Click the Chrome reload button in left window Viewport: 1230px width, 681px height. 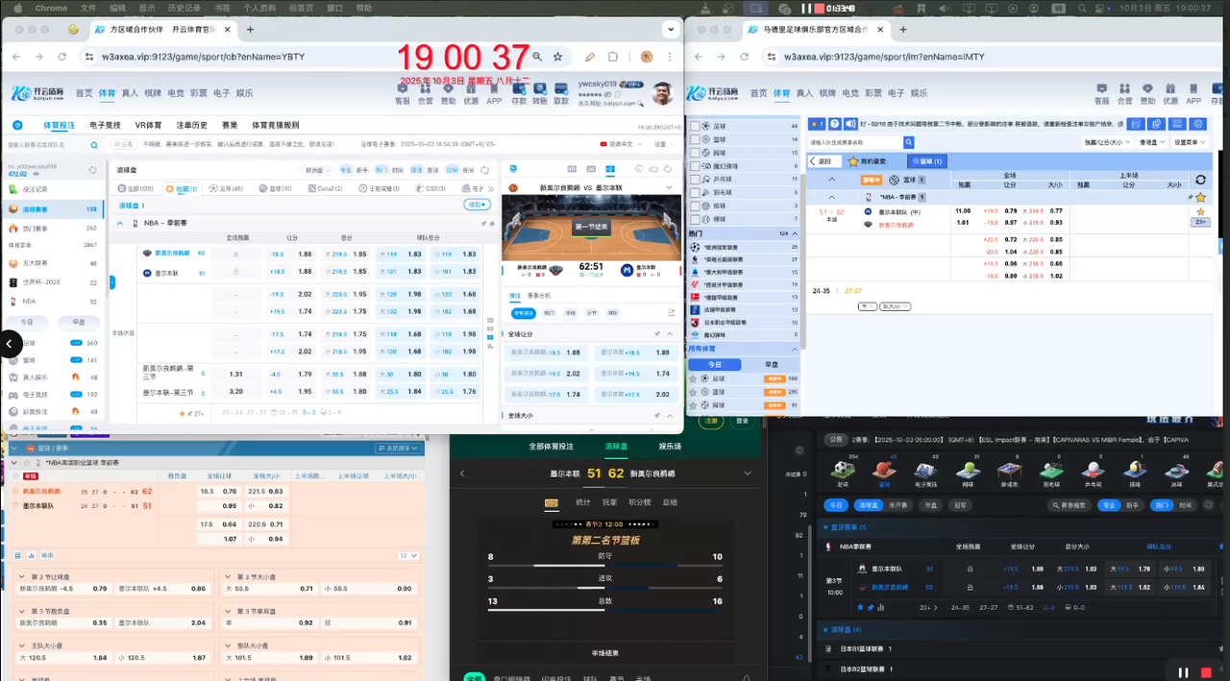click(x=63, y=57)
